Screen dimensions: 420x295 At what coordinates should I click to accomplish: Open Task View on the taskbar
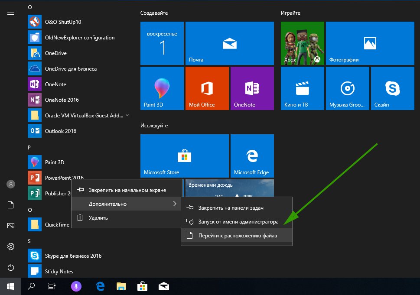click(x=52, y=286)
